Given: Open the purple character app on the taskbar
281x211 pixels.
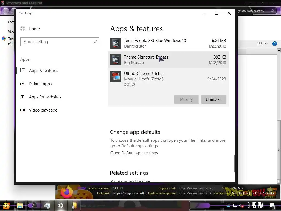Looking at the screenshot, I should (x=34, y=206).
